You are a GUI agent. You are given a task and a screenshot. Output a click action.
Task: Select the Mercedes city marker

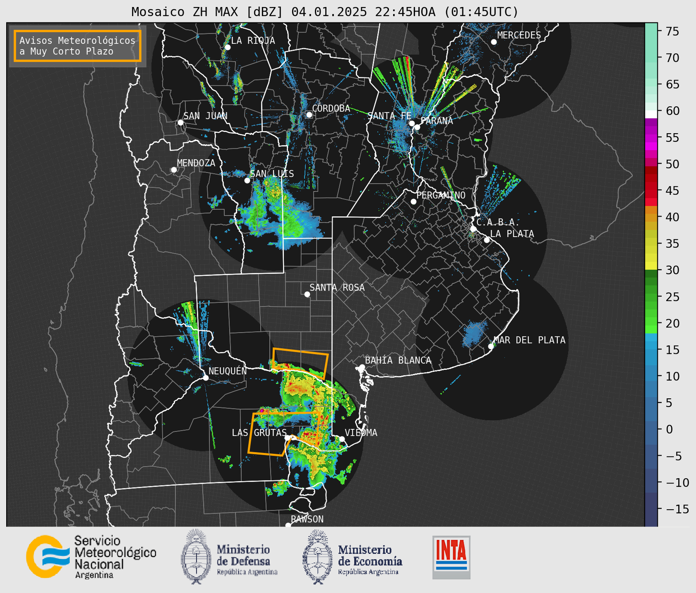tap(493, 42)
